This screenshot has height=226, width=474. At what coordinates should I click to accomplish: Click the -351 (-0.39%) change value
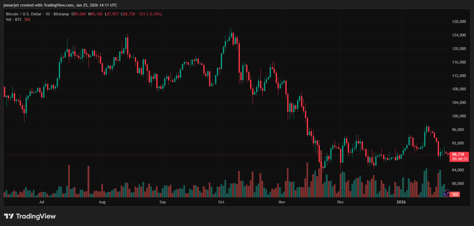click(149, 14)
